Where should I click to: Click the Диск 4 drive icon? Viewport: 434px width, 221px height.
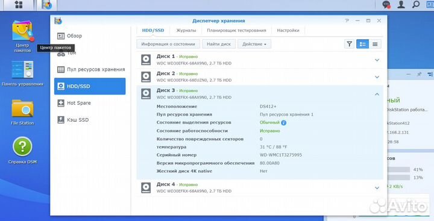pyautogui.click(x=146, y=187)
